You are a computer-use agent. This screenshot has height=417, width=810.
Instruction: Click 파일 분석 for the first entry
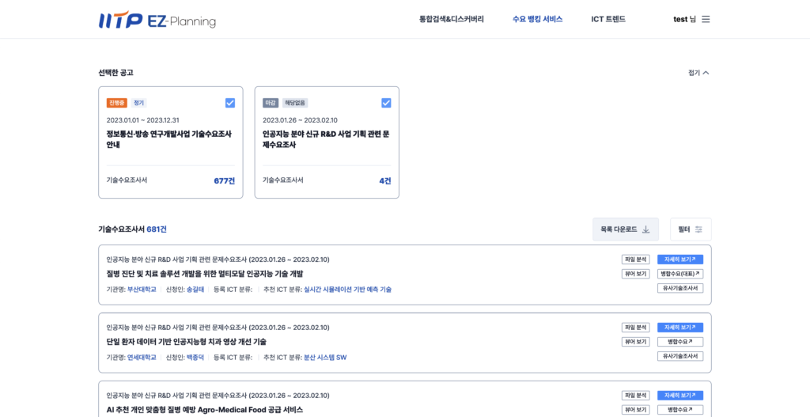click(x=635, y=260)
